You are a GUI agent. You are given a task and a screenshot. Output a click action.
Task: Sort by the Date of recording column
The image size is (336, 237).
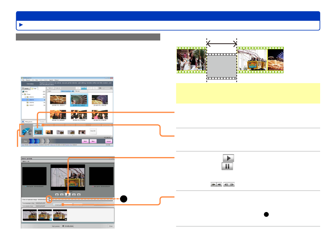pyautogui.click(x=68, y=91)
